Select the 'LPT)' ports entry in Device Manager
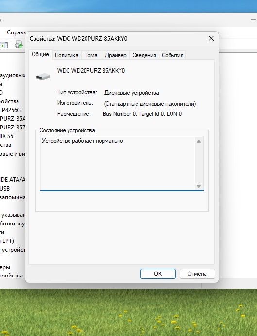257x336 pixels. tap(7, 241)
